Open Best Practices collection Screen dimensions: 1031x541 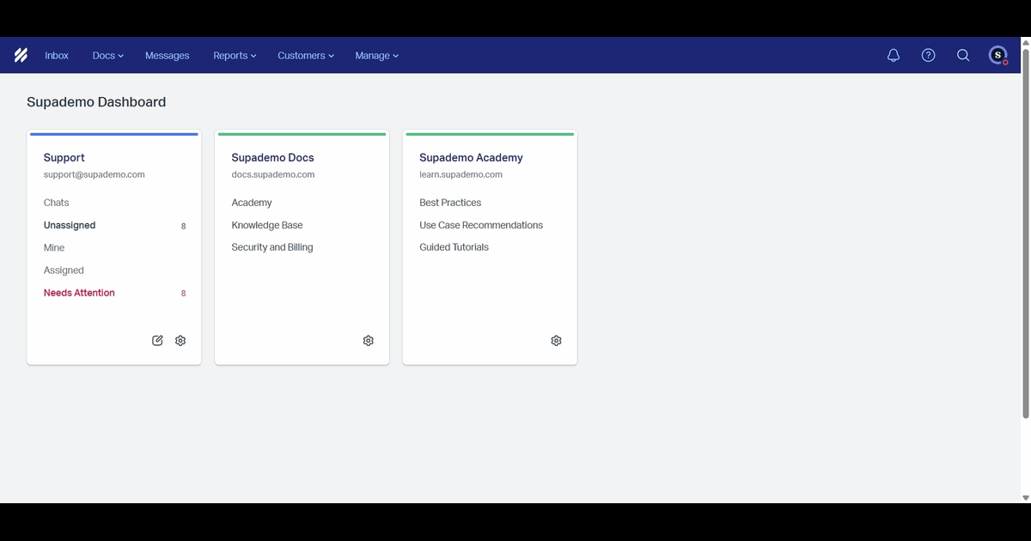[450, 203]
